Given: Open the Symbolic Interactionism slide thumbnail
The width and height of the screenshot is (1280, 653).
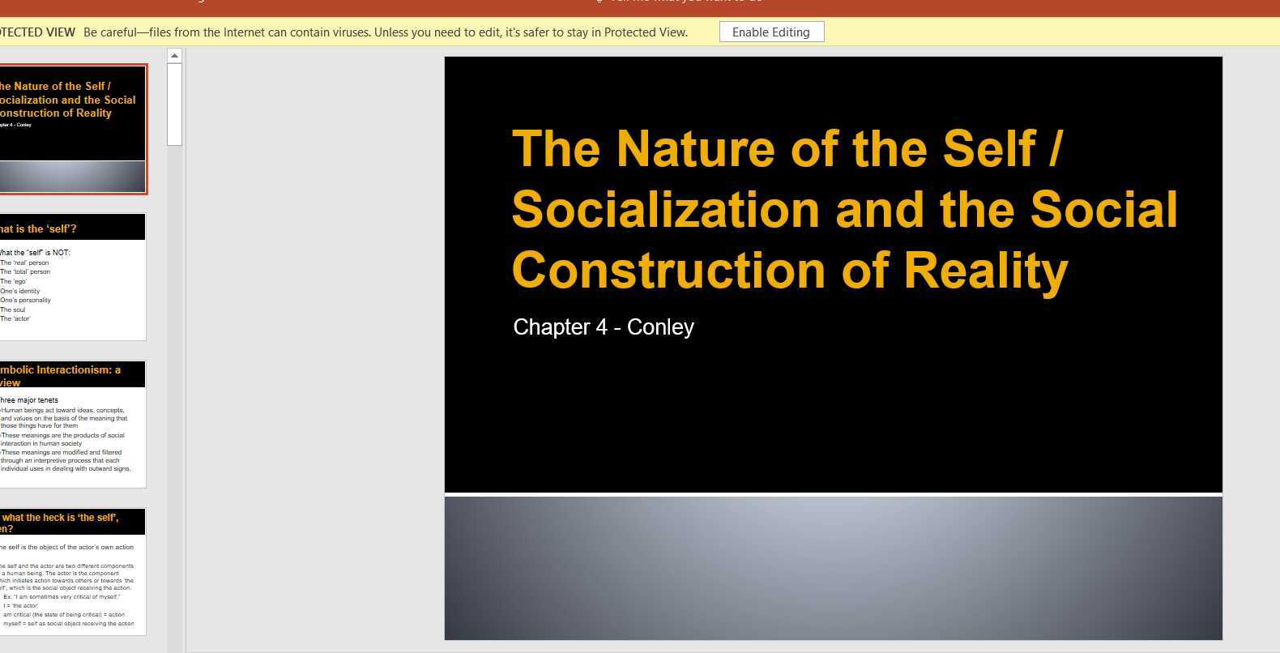Looking at the screenshot, I should (73, 425).
